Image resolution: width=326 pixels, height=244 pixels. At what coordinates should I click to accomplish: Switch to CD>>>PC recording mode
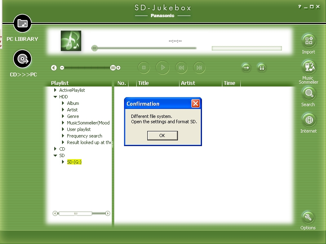[22, 60]
